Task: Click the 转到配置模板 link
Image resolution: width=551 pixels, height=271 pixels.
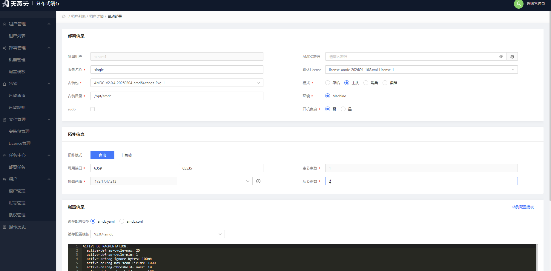Action: point(523,207)
